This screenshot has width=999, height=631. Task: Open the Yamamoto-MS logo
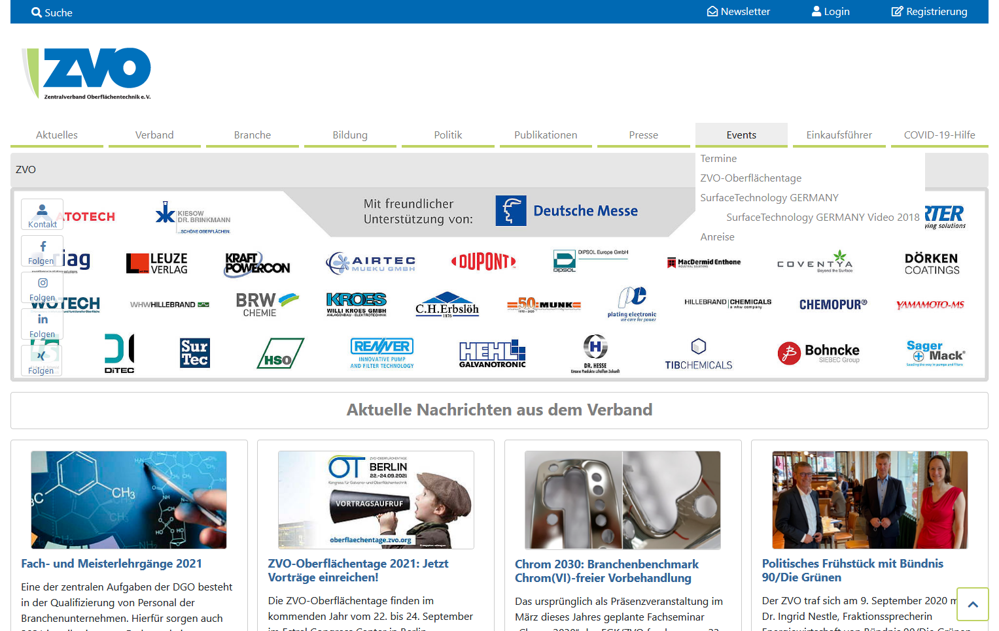(930, 304)
